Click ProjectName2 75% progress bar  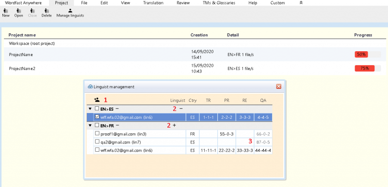point(368,68)
